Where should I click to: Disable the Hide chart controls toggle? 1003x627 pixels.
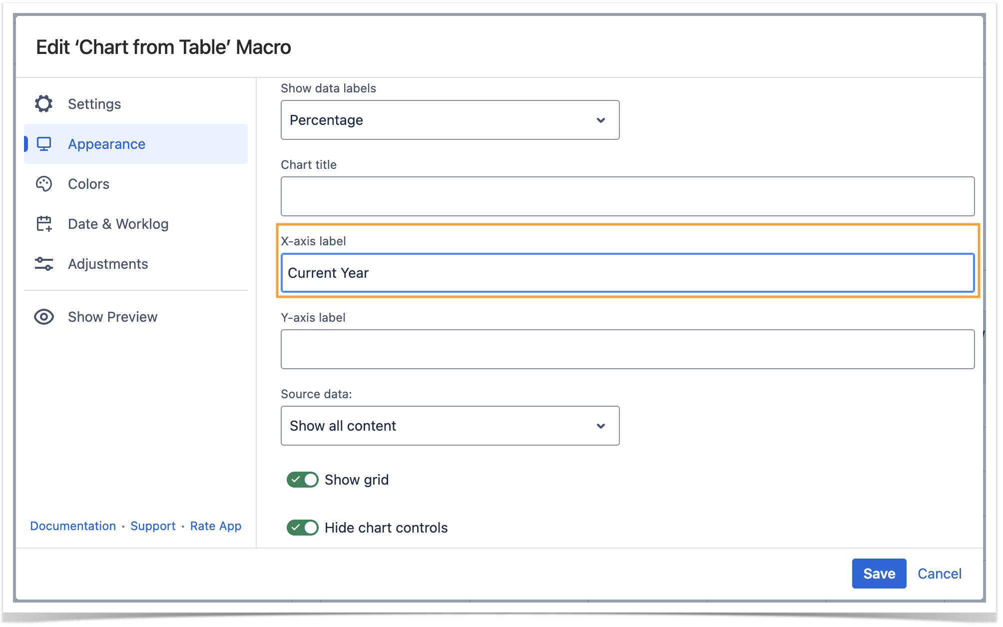[x=302, y=528]
